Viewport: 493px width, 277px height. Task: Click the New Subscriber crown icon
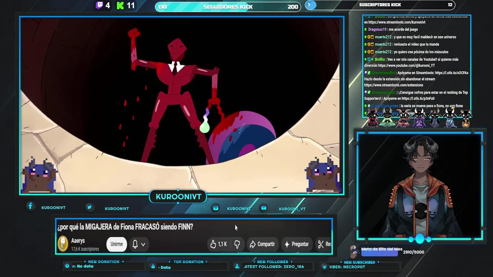[325, 266]
